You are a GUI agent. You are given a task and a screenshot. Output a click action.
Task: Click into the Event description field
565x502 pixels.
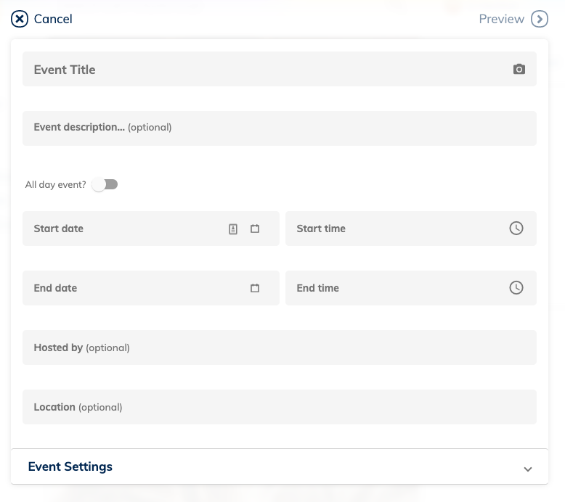280,128
